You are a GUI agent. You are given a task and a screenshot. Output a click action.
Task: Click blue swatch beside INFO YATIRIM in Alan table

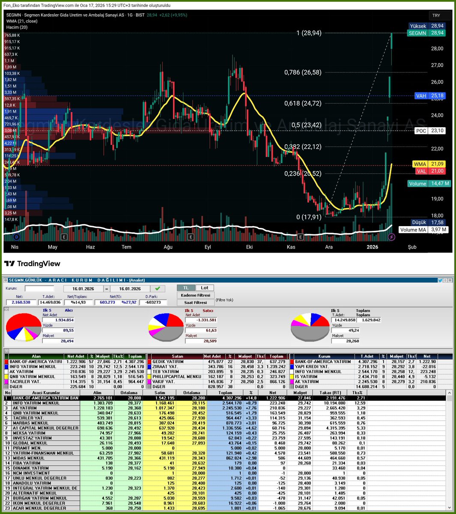[x=6, y=367]
